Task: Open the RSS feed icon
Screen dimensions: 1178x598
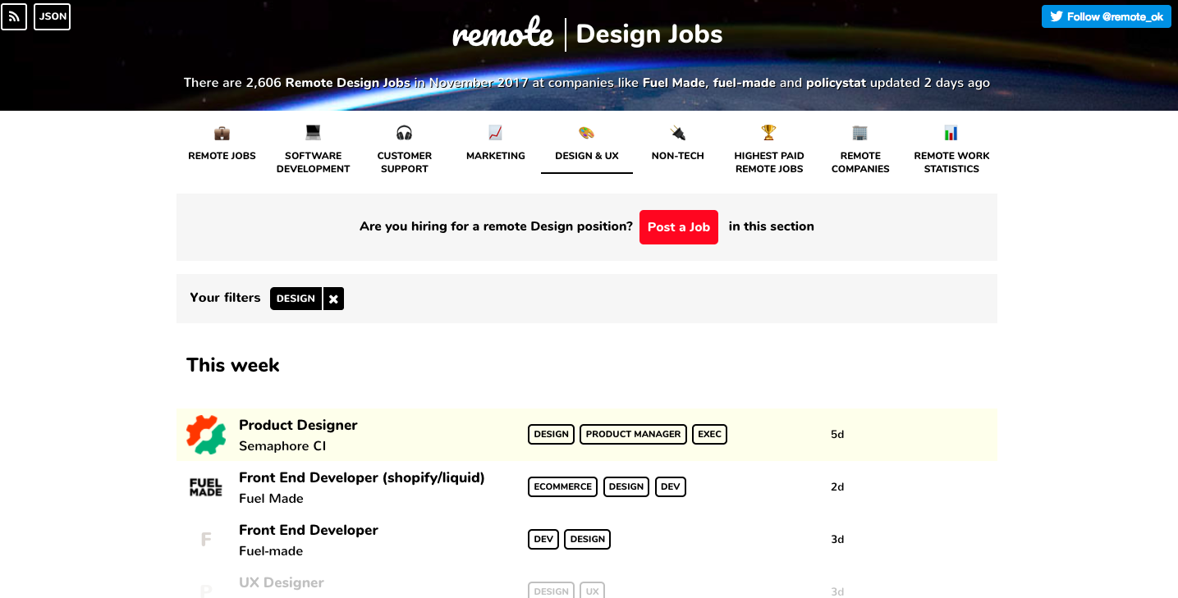Action: 14,16
